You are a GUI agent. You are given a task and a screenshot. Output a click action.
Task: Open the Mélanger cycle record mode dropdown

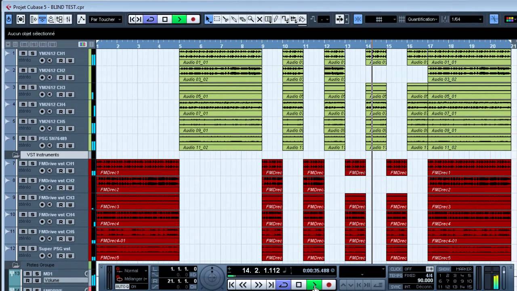[132, 279]
